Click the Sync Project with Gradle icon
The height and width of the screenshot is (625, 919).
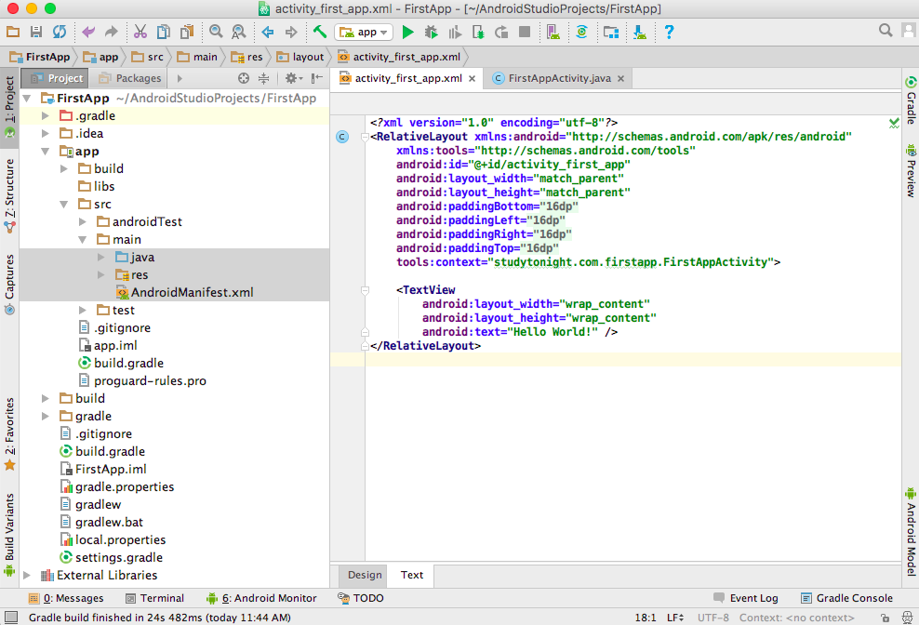(581, 32)
